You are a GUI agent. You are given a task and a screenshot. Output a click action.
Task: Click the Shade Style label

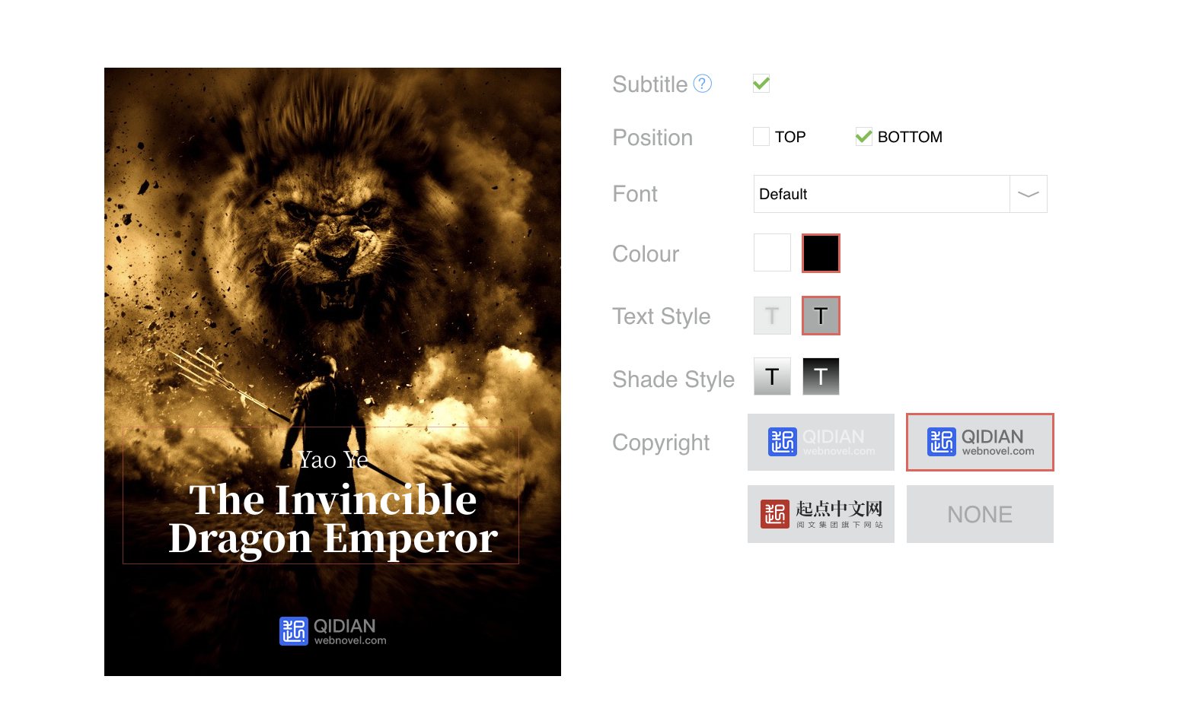(x=673, y=379)
